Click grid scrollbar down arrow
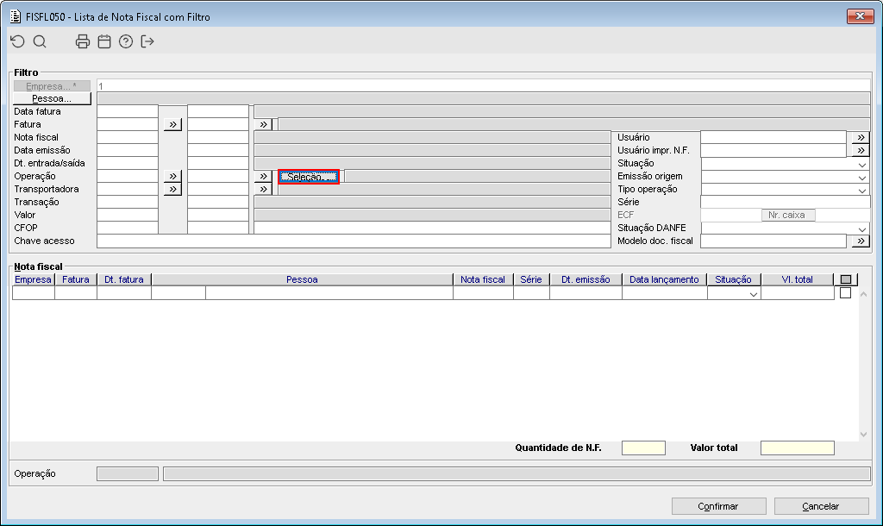The width and height of the screenshot is (883, 526). (863, 435)
